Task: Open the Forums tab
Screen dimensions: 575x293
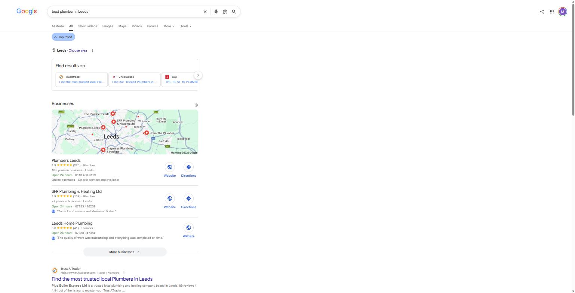Action: pos(153,26)
